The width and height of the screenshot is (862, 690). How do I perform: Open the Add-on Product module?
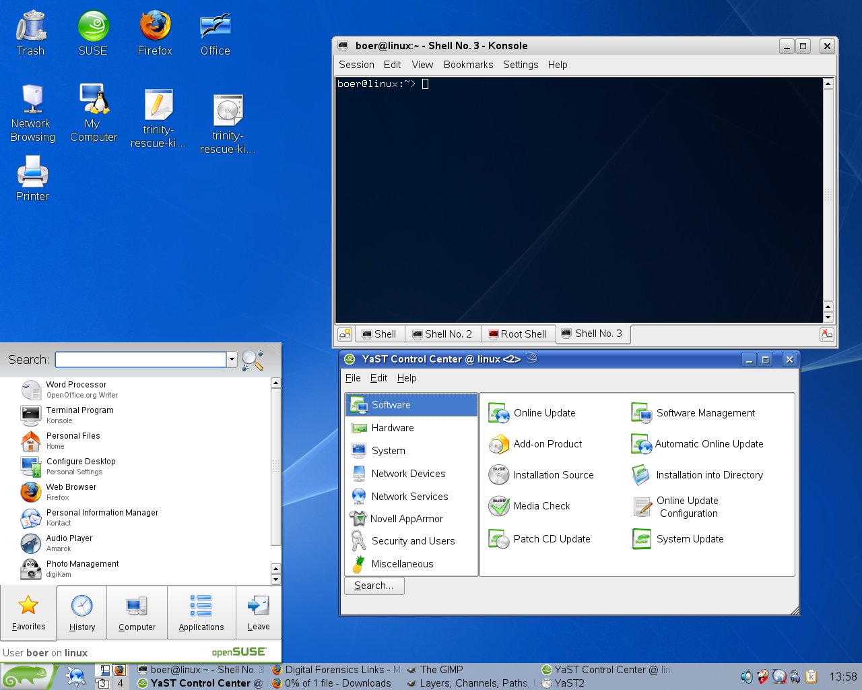pyautogui.click(x=547, y=444)
